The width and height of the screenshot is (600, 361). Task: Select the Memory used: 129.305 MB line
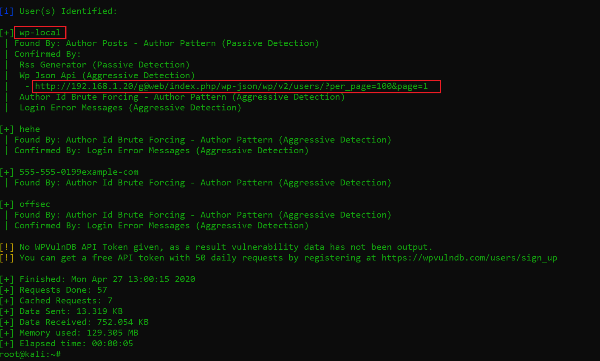click(x=79, y=333)
